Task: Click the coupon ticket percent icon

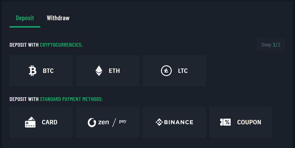Action: [225, 122]
